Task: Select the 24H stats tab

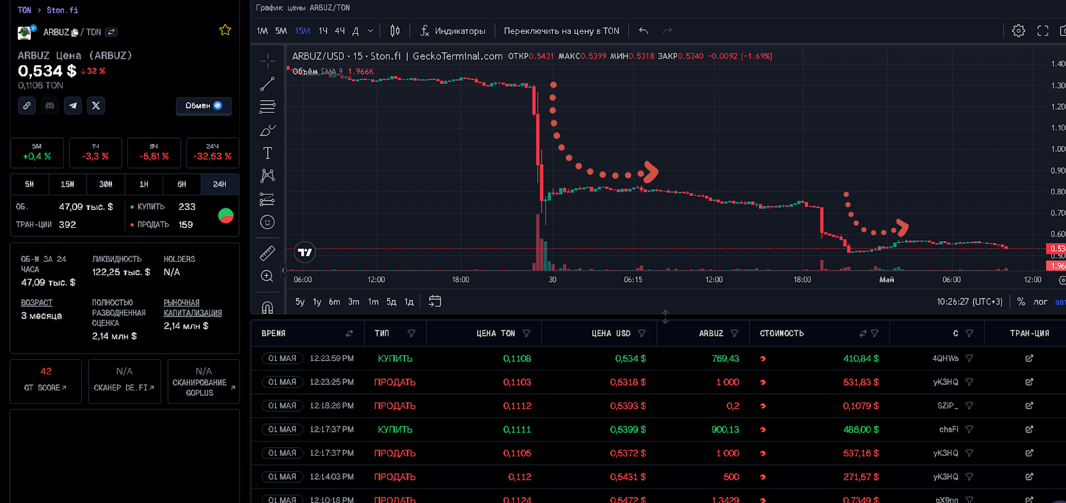Action: pyautogui.click(x=220, y=184)
